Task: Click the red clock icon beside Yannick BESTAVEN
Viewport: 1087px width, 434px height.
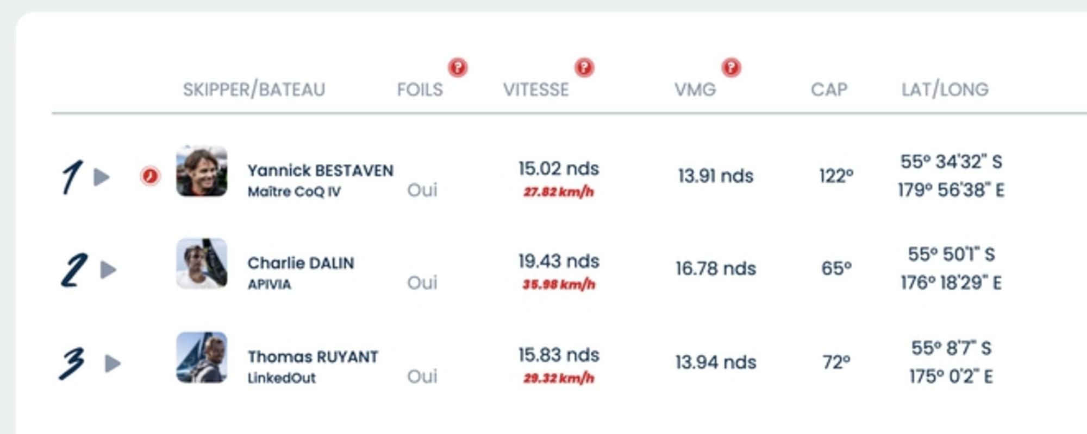Action: pos(150,176)
